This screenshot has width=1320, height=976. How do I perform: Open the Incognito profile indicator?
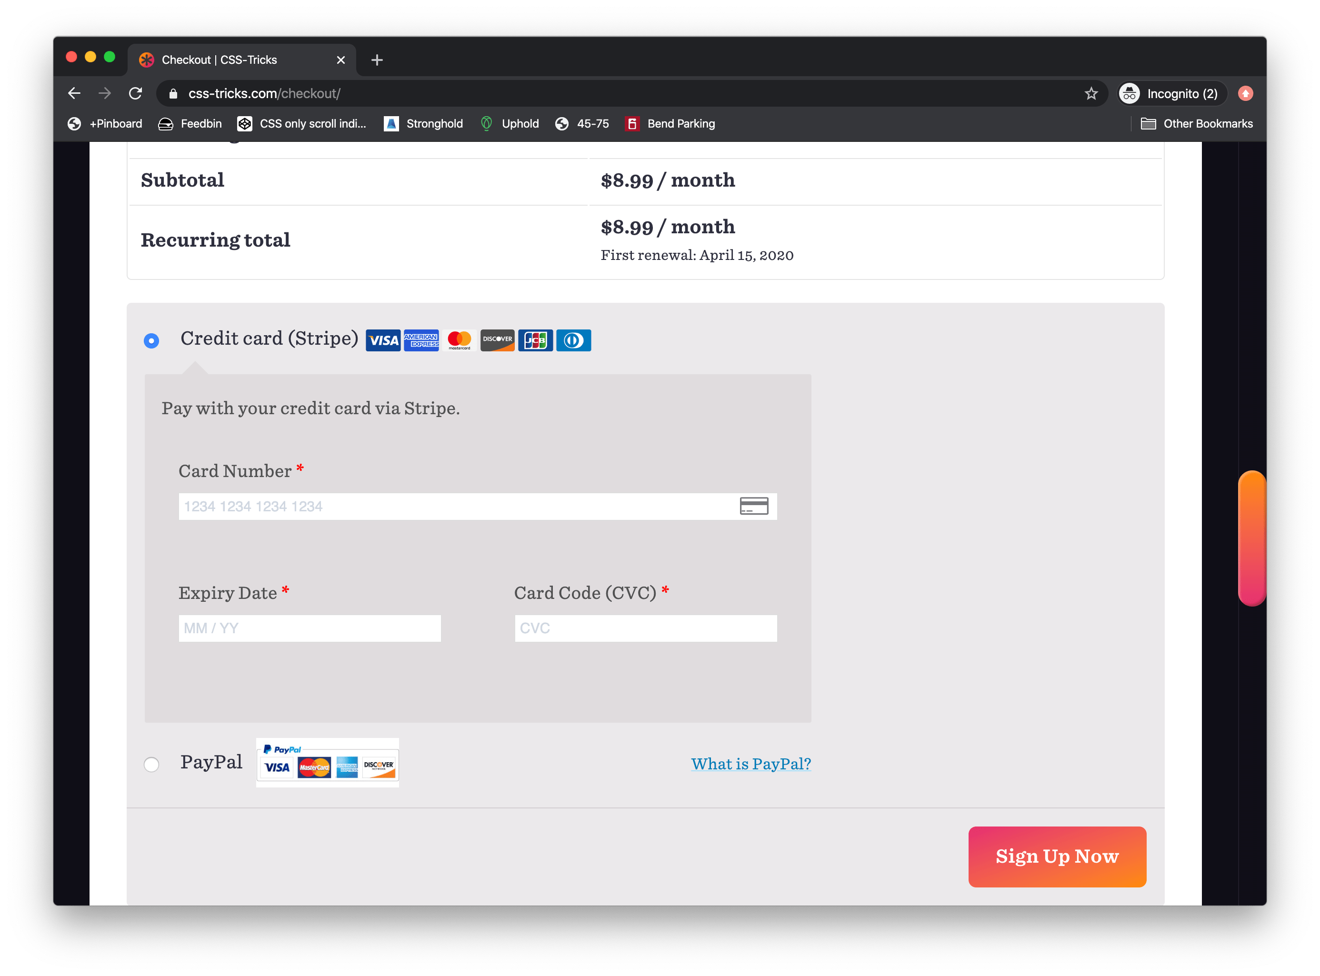click(1171, 93)
